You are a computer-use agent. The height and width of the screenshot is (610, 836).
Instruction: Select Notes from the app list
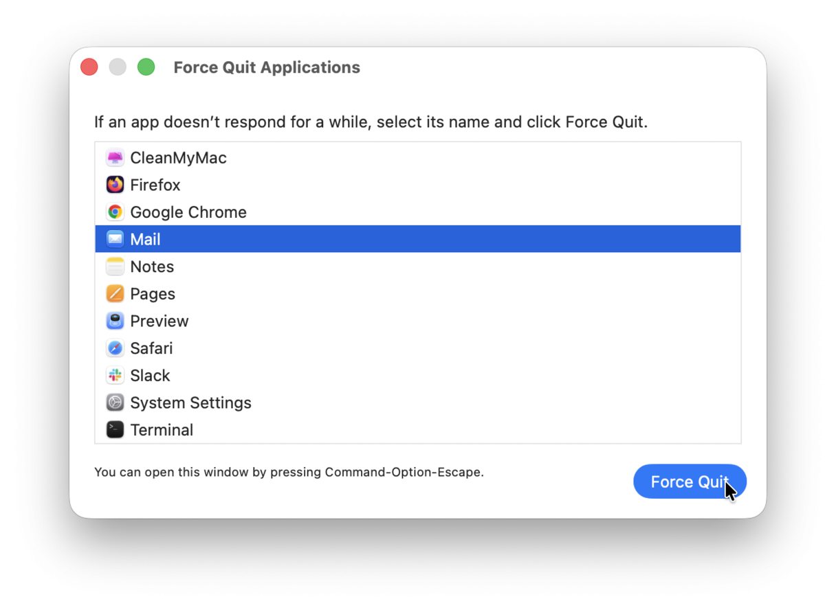[x=152, y=266]
